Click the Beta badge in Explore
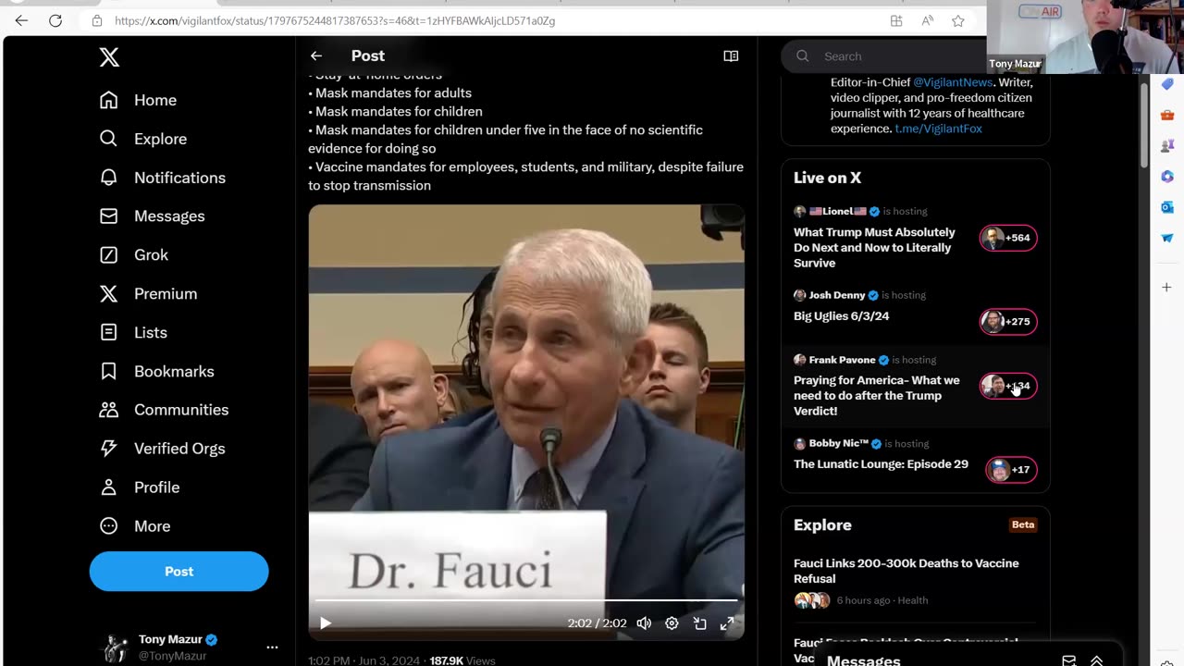This screenshot has width=1184, height=666. click(x=1023, y=524)
